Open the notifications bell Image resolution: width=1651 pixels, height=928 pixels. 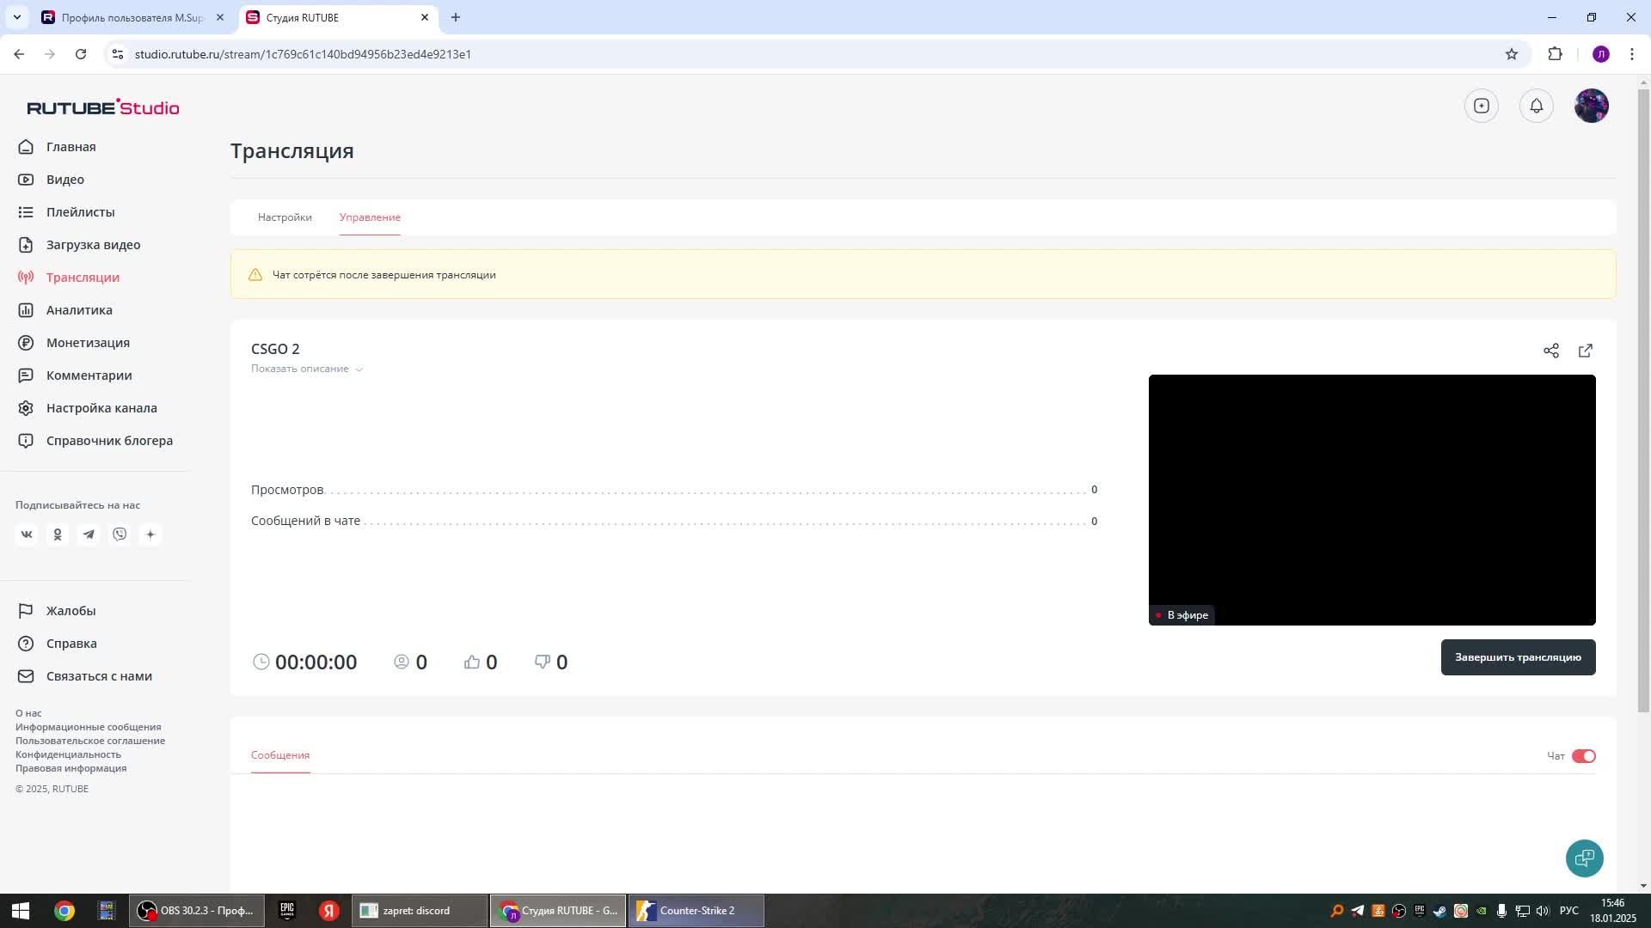point(1537,106)
